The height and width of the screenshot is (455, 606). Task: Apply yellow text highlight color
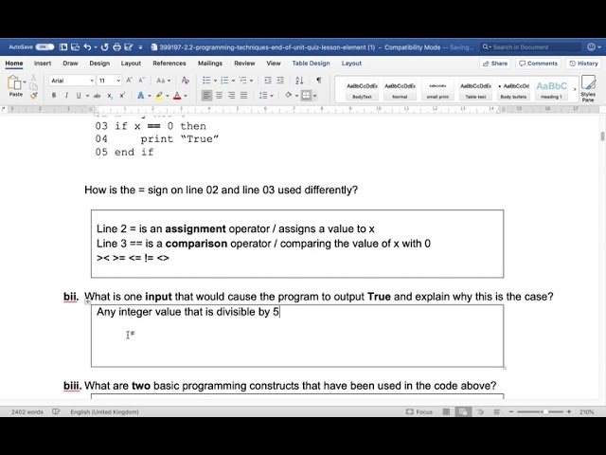click(x=159, y=96)
